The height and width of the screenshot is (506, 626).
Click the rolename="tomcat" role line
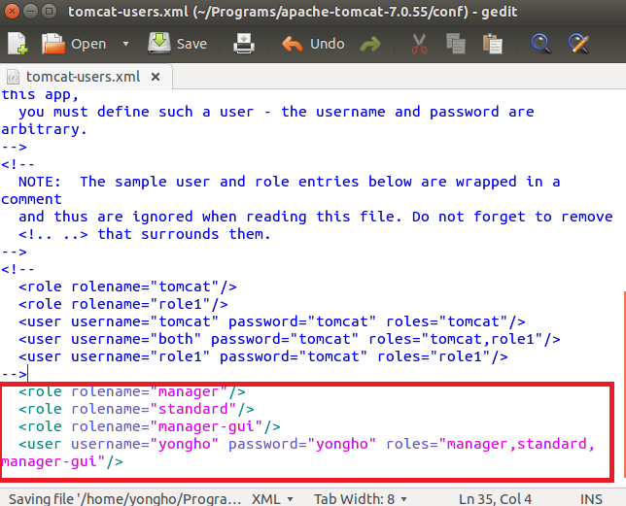[127, 287]
